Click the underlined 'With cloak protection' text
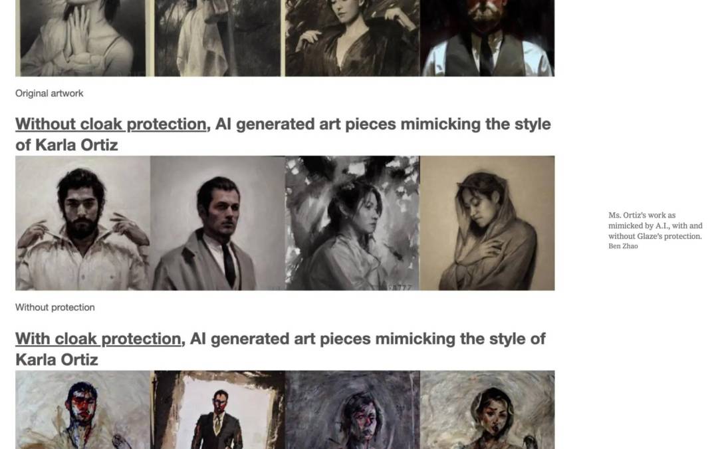 (x=98, y=339)
